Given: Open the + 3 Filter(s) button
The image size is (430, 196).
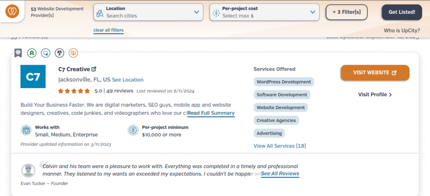Looking at the screenshot, I should tap(346, 12).
